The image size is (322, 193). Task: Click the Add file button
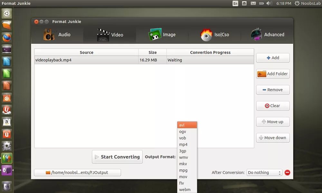(273, 58)
